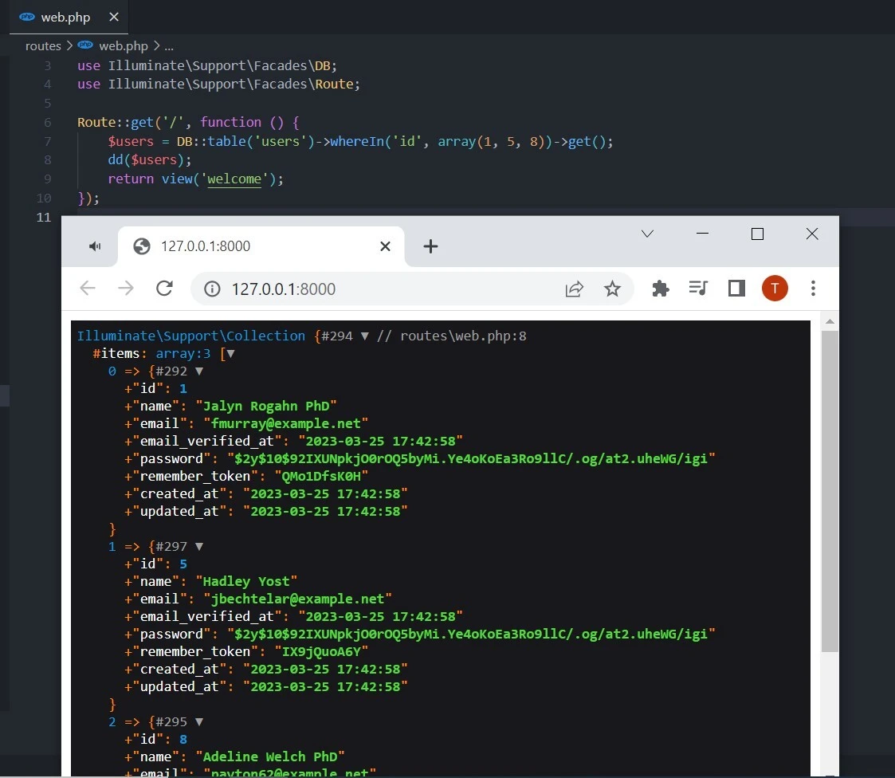This screenshot has width=895, height=778.
Task: Click the address bar showing 127.0.0.1:8000
Action: point(383,289)
